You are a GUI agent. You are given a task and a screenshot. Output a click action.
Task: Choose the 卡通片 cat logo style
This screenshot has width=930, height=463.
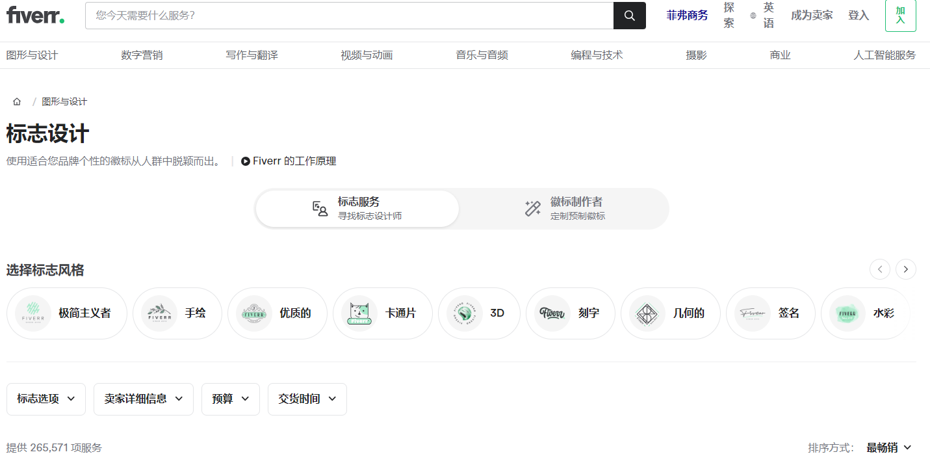pos(359,313)
